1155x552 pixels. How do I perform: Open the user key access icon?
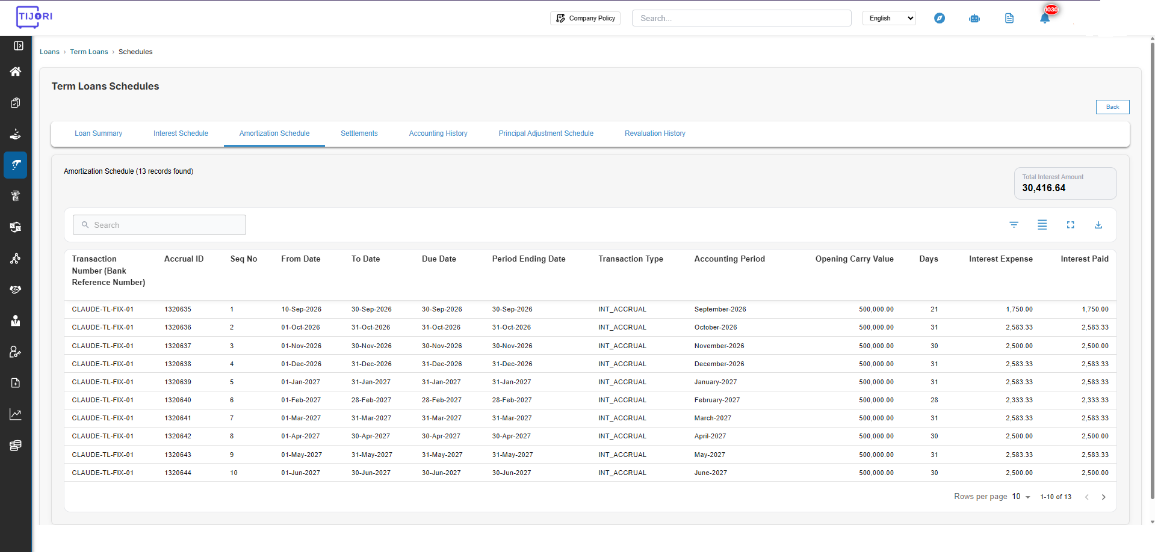pos(16,352)
